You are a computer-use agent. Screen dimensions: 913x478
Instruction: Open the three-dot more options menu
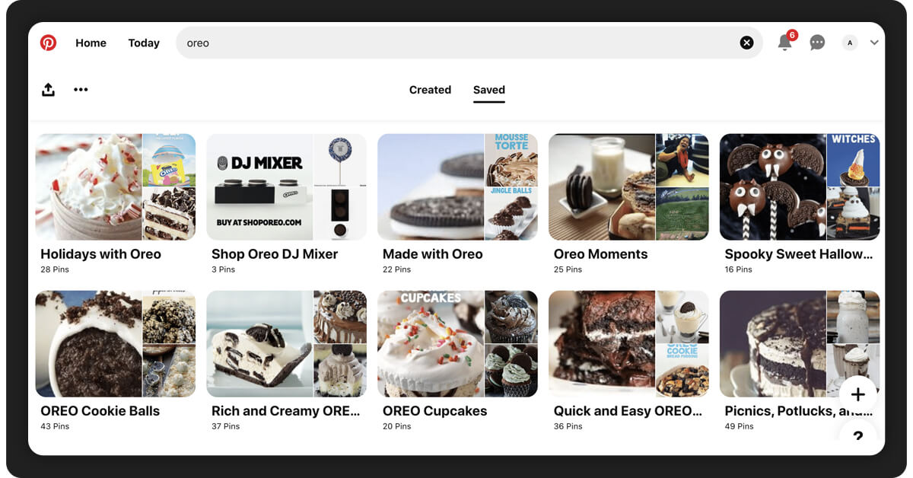click(81, 89)
